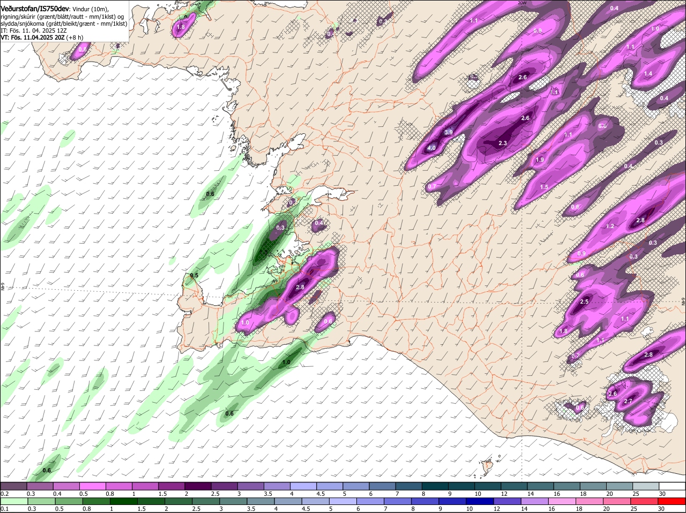The width and height of the screenshot is (686, 513).
Task: Click the 4.0 snowfall value label
Action: tap(431, 148)
